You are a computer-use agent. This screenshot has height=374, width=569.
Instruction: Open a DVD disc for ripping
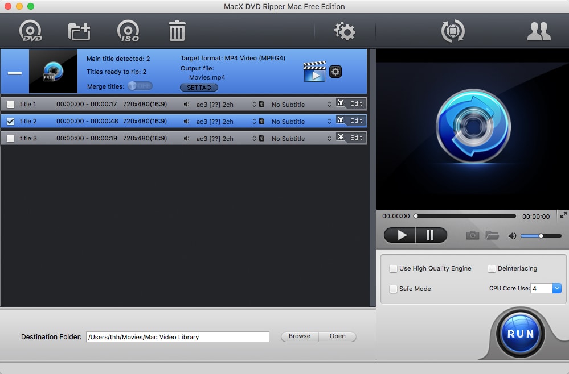click(31, 31)
